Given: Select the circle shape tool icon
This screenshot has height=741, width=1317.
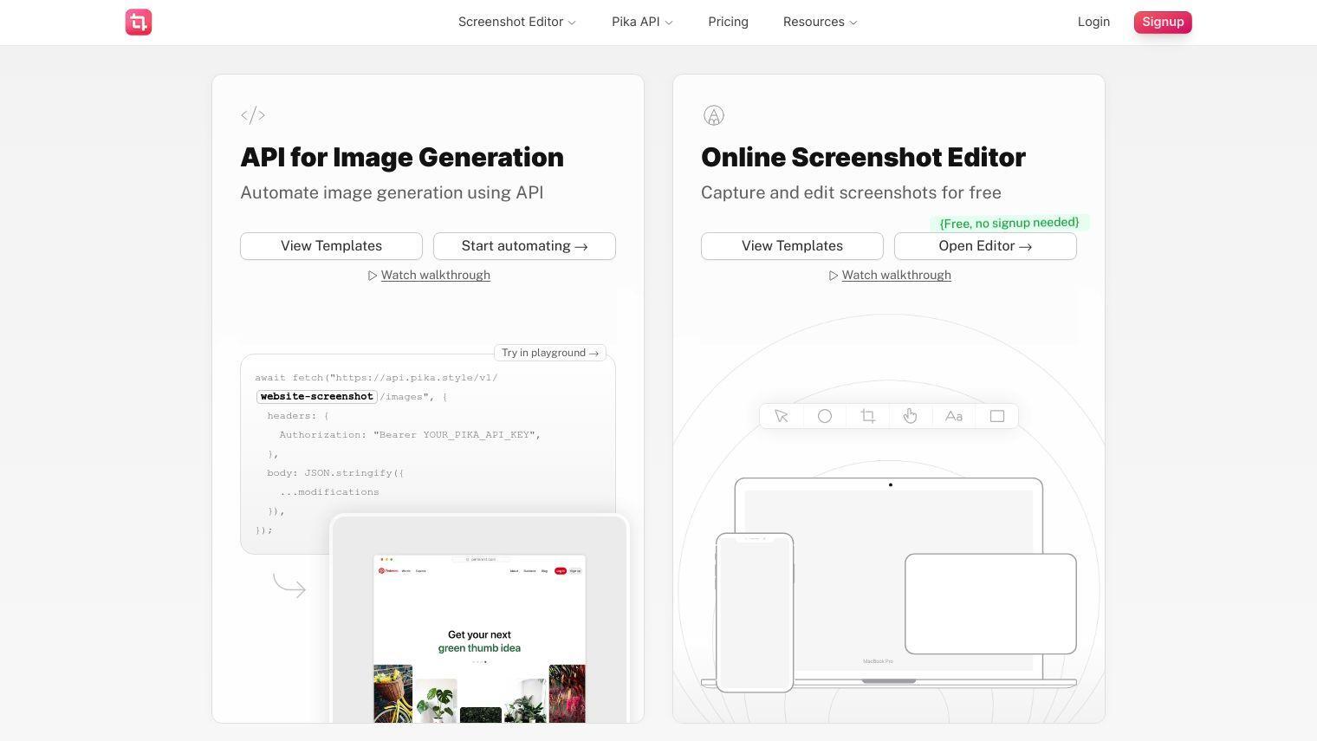Looking at the screenshot, I should [x=825, y=416].
